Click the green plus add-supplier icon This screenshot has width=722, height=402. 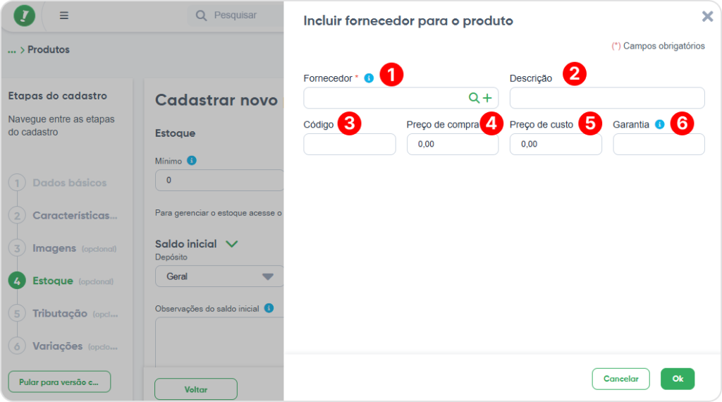coord(487,98)
